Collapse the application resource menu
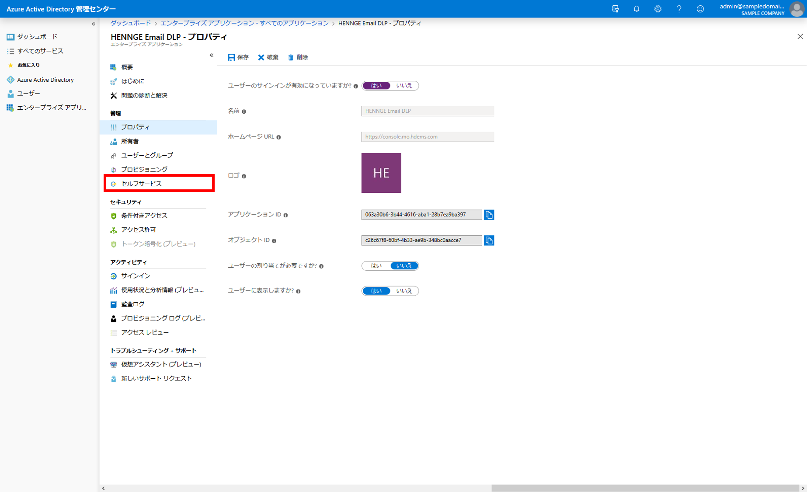This screenshot has height=492, width=807. (212, 55)
